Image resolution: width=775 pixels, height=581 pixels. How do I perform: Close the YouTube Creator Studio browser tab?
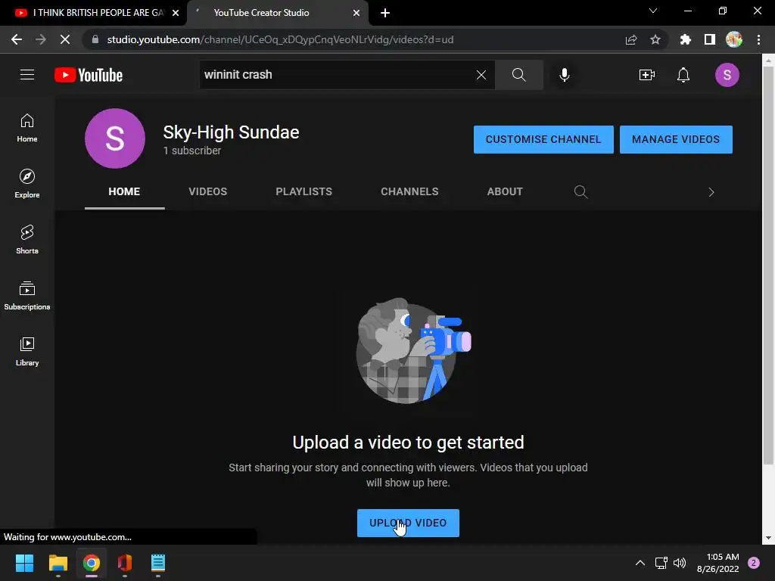click(356, 13)
